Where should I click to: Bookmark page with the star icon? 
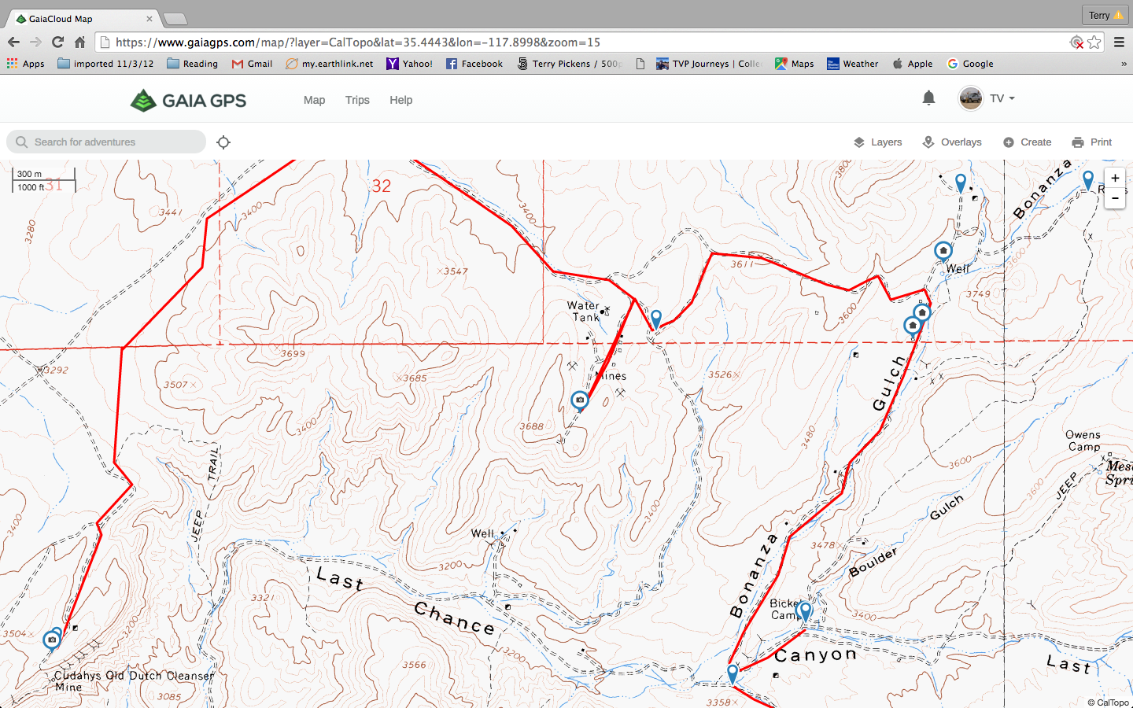1094,42
